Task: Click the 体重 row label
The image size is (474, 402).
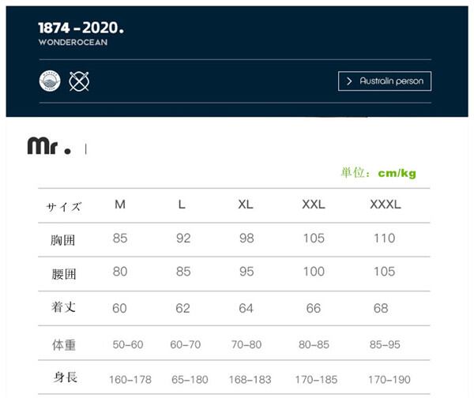Action: tap(63, 345)
